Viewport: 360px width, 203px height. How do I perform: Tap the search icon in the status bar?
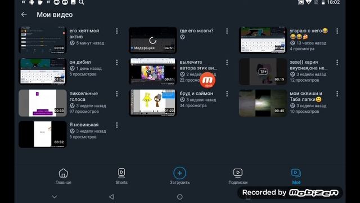82,2
